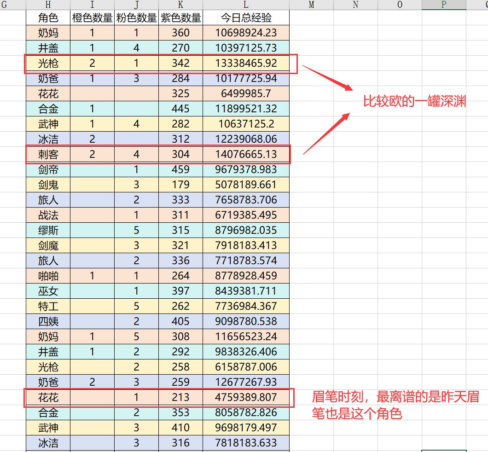The width and height of the screenshot is (488, 452).
Task: Click the 紫色数量 header cell
Action: tap(180, 18)
